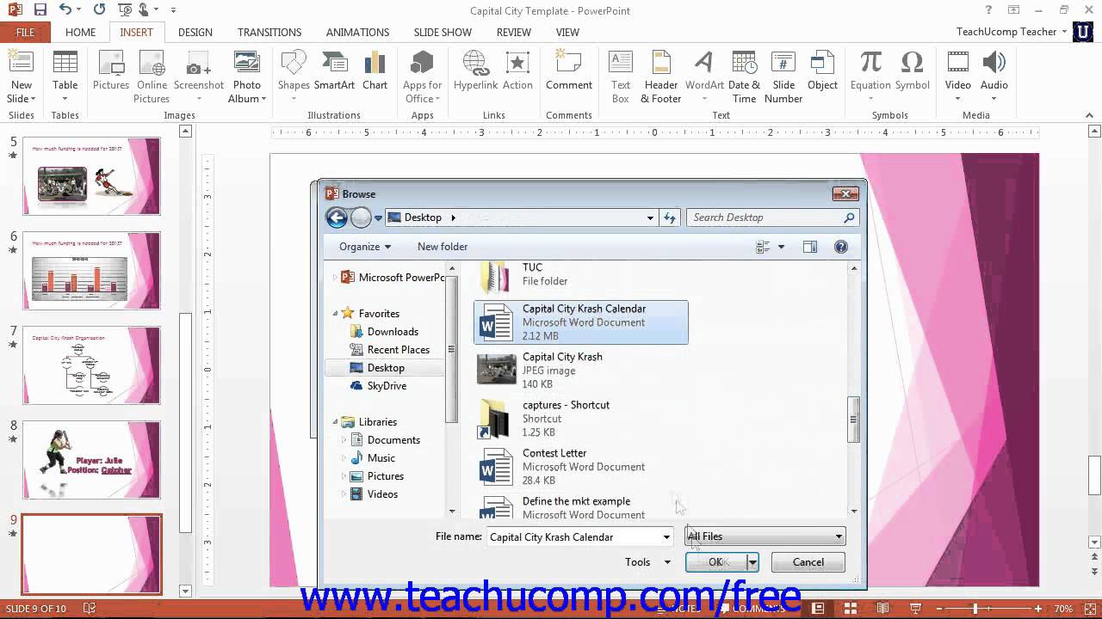Insert a New Slide
The width and height of the screenshot is (1102, 619).
(x=21, y=76)
